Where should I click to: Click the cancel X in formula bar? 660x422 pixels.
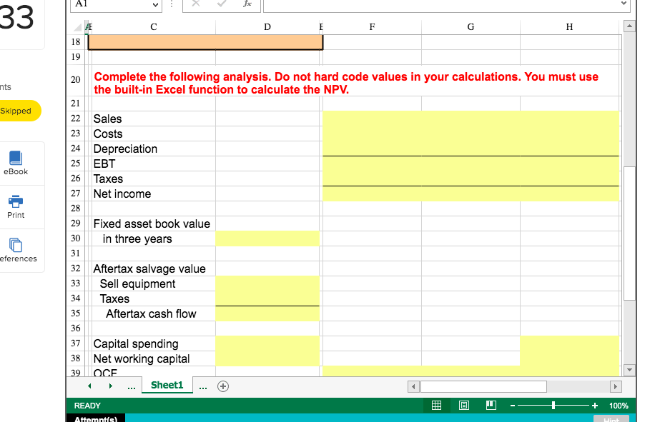coord(197,4)
